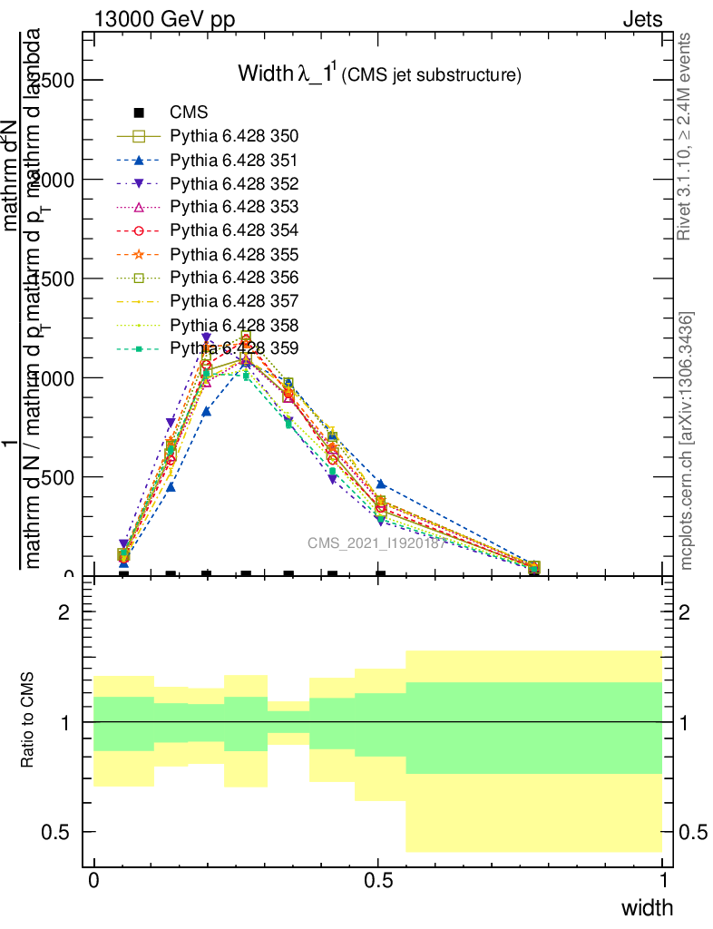Image resolution: width=713 pixels, height=929 pixels.
Task: Click the Pythia 6.428 357 yellow dash-dot marker
Action: pyautogui.click(x=139, y=301)
